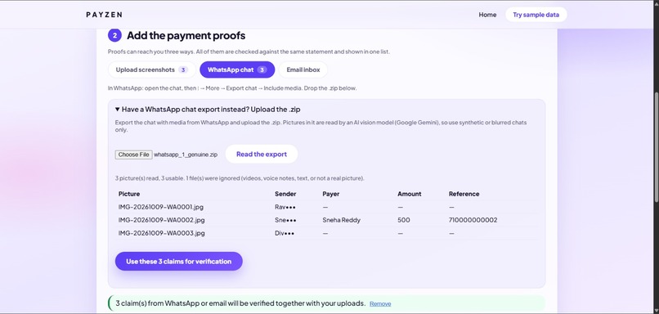Open the Email inbox tab
Screen dimensions: 659x314
point(303,70)
